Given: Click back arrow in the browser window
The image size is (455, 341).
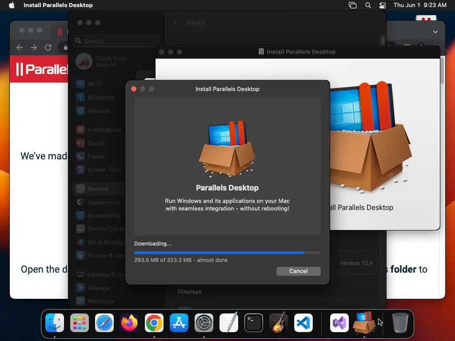Looking at the screenshot, I should 20,48.
